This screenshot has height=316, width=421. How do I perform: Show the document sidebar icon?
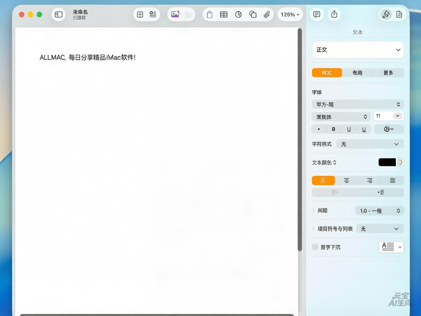[58, 14]
